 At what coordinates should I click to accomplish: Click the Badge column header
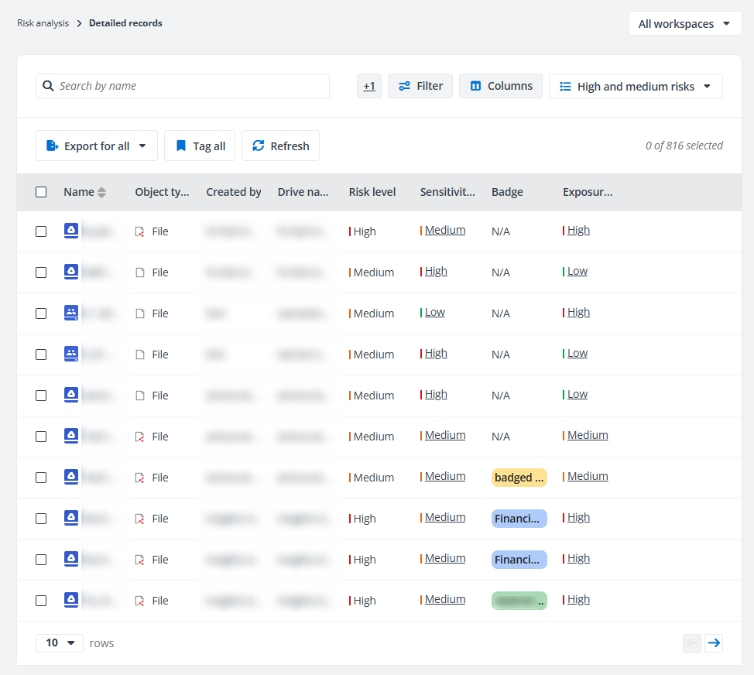click(x=507, y=192)
